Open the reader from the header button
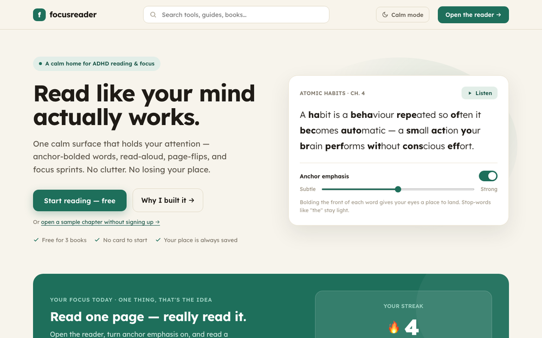This screenshot has width=542, height=338. (473, 15)
